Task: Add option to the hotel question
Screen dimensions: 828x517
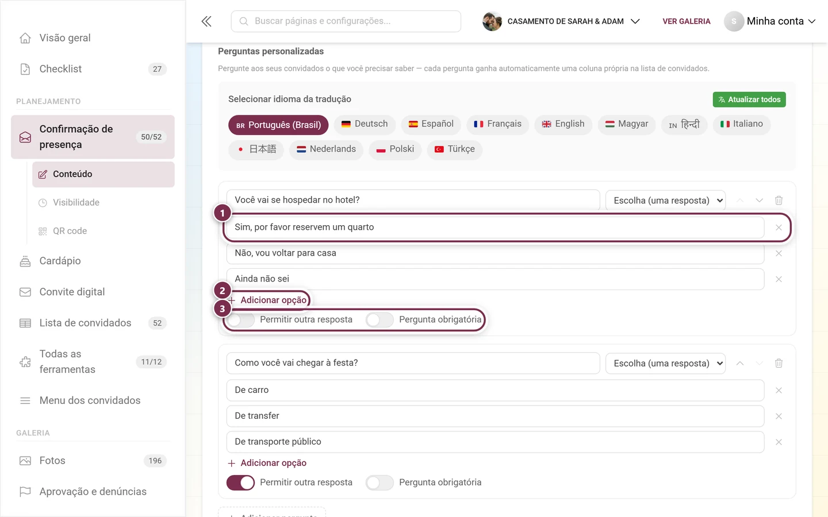Action: click(x=267, y=300)
